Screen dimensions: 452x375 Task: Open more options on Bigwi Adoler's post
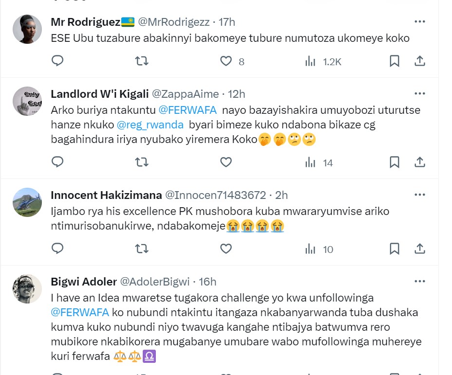(x=419, y=282)
